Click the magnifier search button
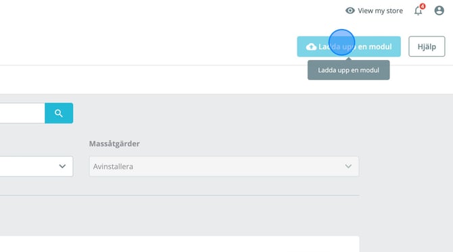Image resolution: width=453 pixels, height=252 pixels. (x=59, y=113)
